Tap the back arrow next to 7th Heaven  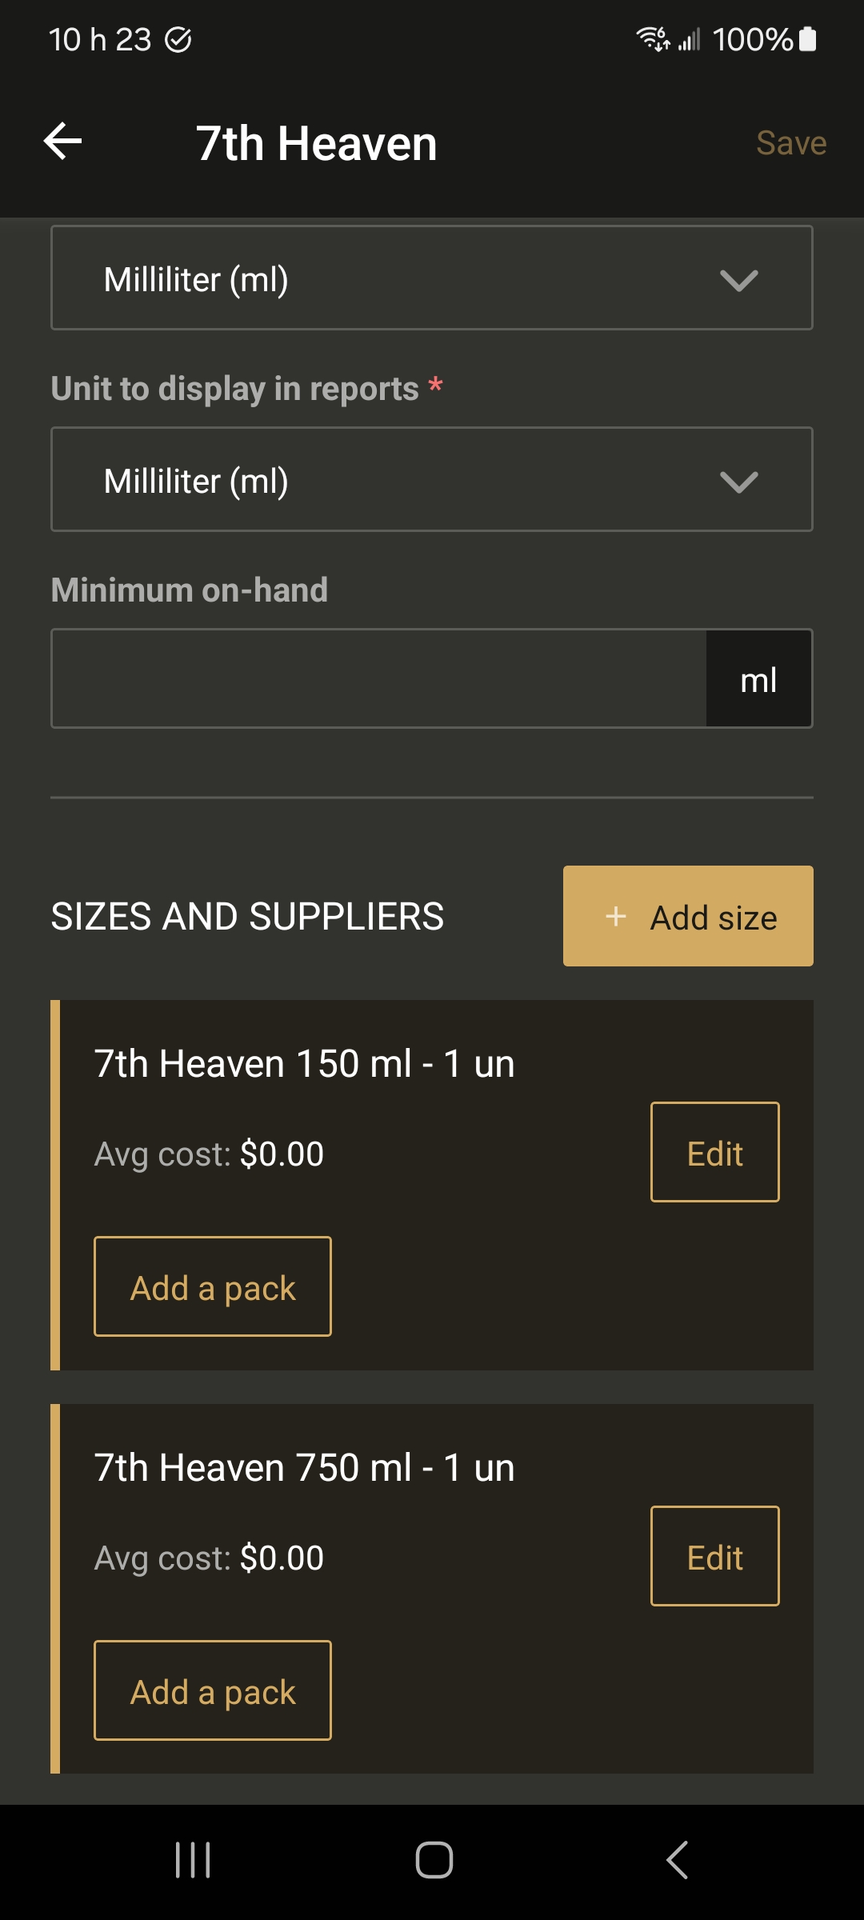(x=62, y=142)
